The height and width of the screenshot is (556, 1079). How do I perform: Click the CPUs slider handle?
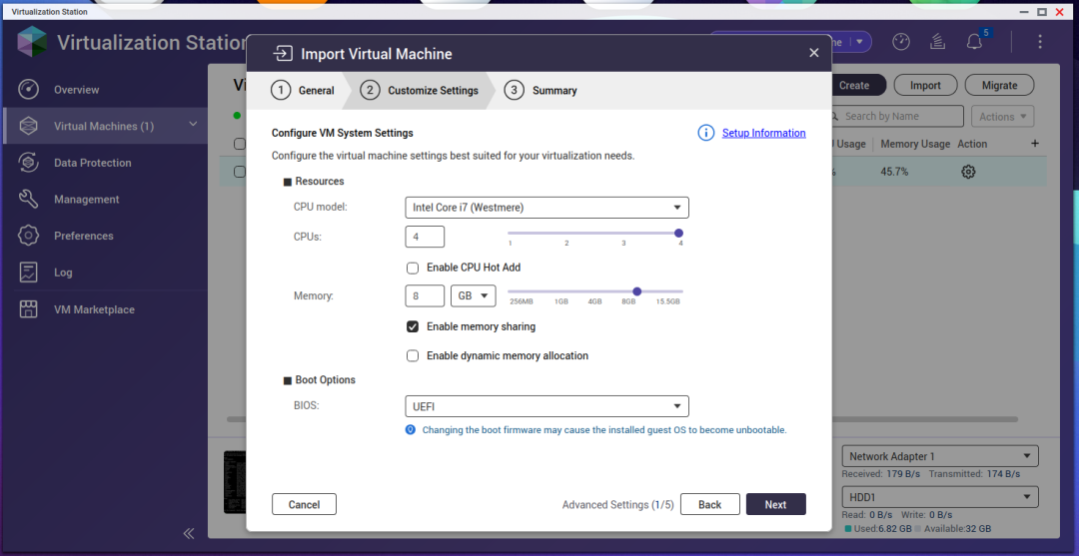point(678,233)
